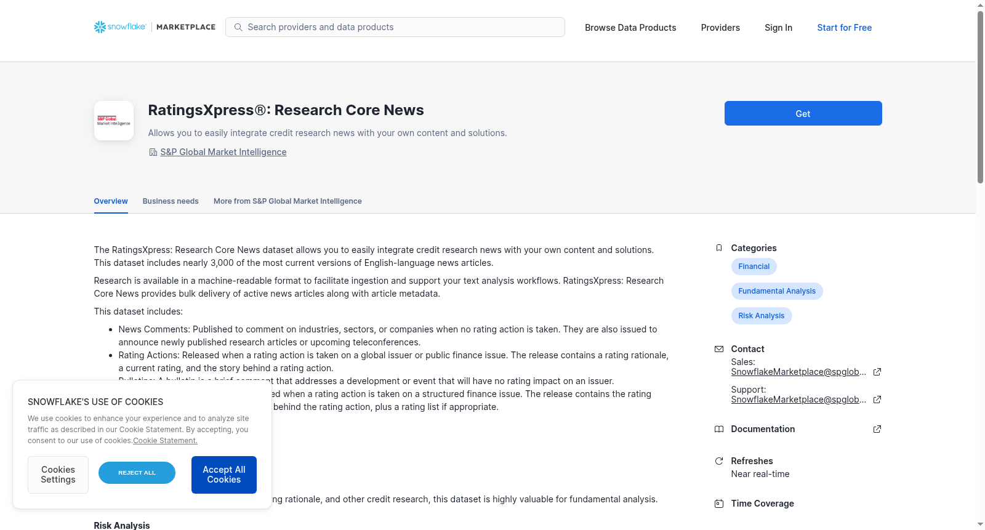Go to the Providers page
The image size is (985, 530).
(x=720, y=28)
